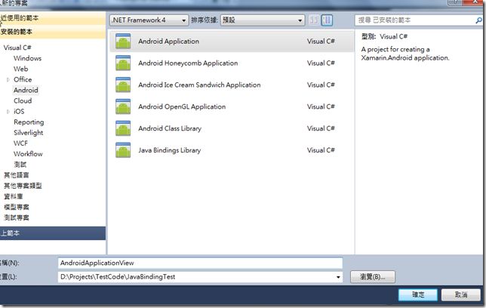This screenshot has width=486, height=308.
Task: Select the Android OpenGL Application icon
Action: coord(123,106)
